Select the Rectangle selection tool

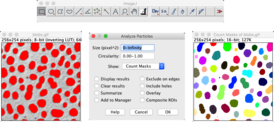pos(42,12)
